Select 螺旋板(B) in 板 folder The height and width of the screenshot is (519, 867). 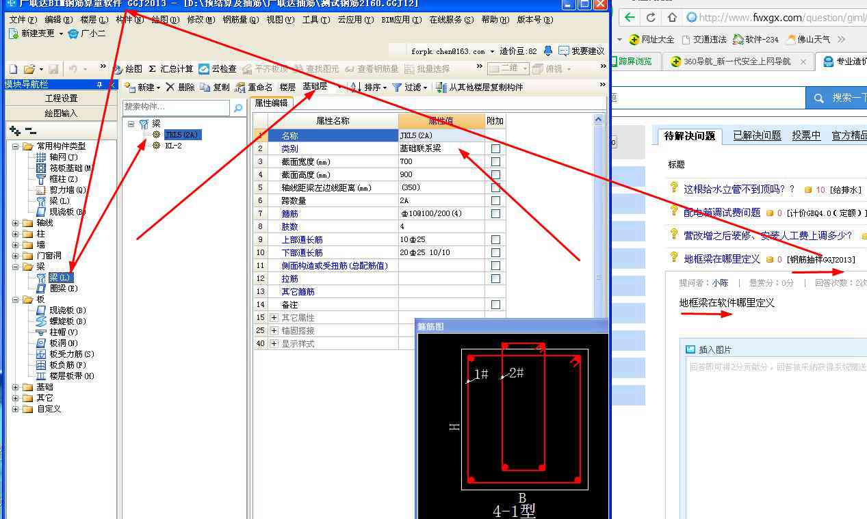coord(61,321)
